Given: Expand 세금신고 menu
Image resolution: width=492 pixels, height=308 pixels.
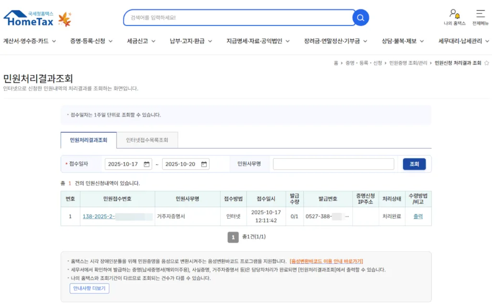Looking at the screenshot, I should (x=141, y=41).
